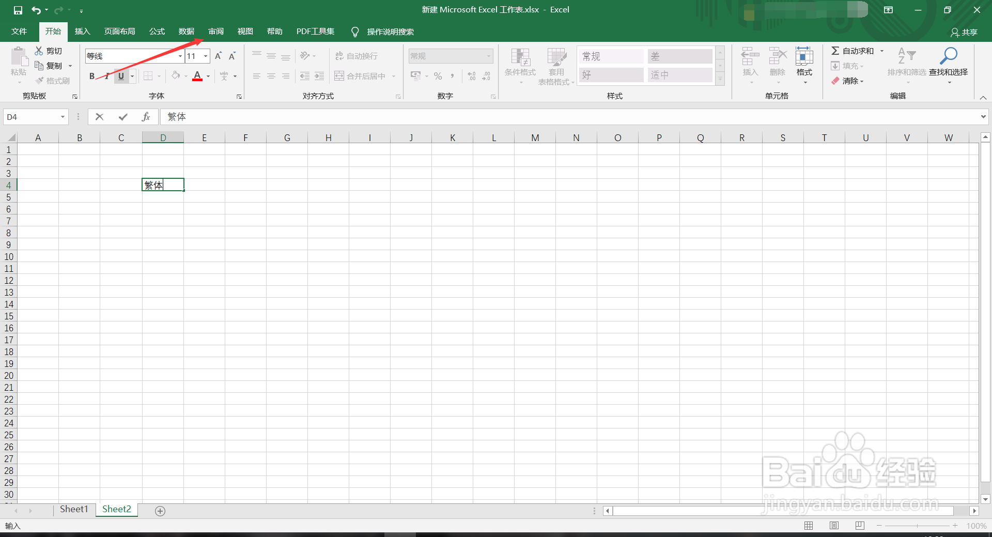Expand the font size dropdown
Viewport: 992px width, 537px height.
[x=206, y=56]
